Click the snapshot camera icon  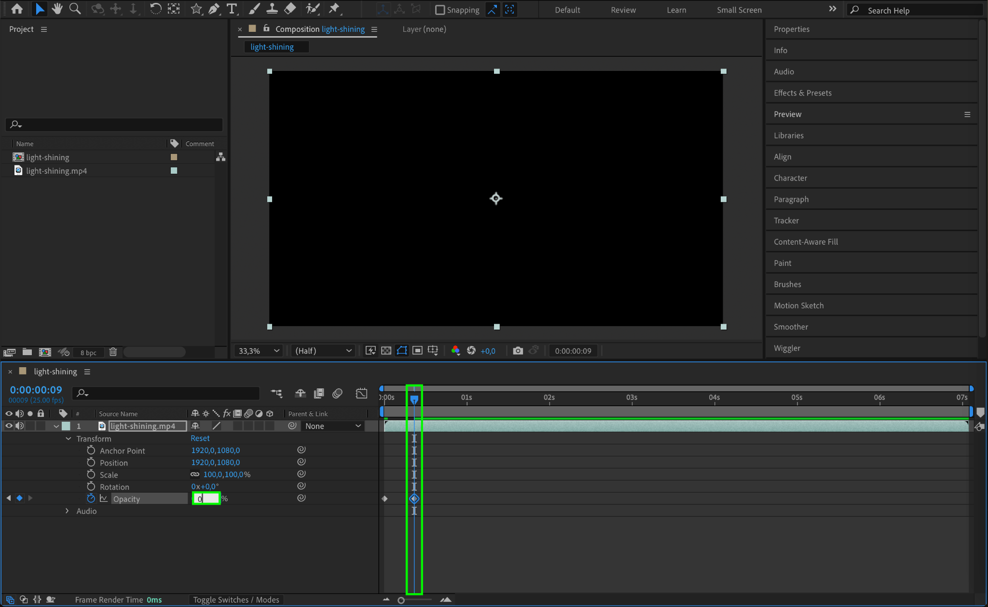point(518,351)
